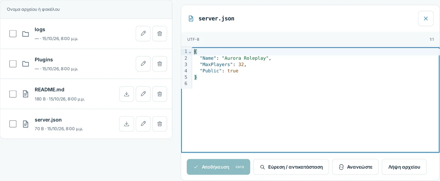Collapse code fold arrow on line 1
The width and height of the screenshot is (440, 181).
tap(190, 52)
